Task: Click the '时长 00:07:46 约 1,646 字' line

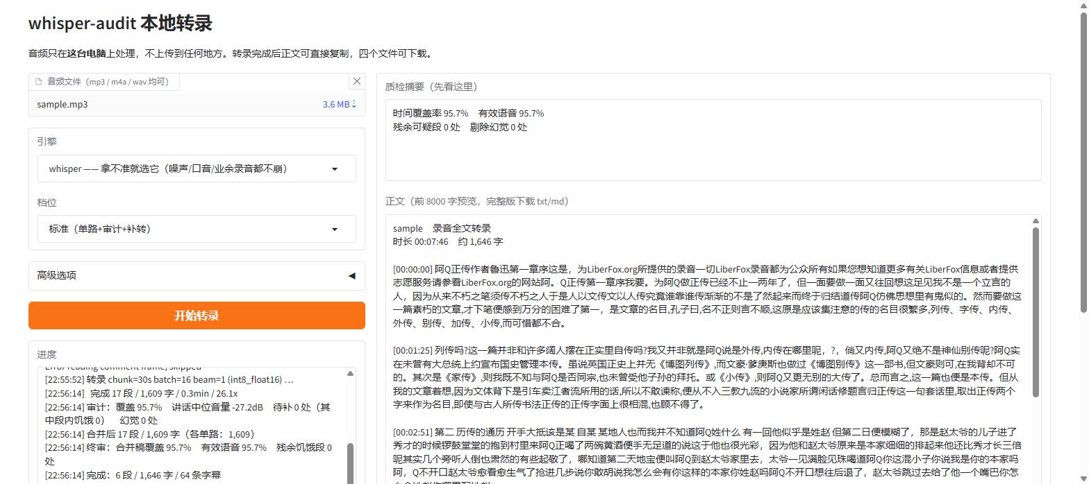Action: pyautogui.click(x=448, y=242)
